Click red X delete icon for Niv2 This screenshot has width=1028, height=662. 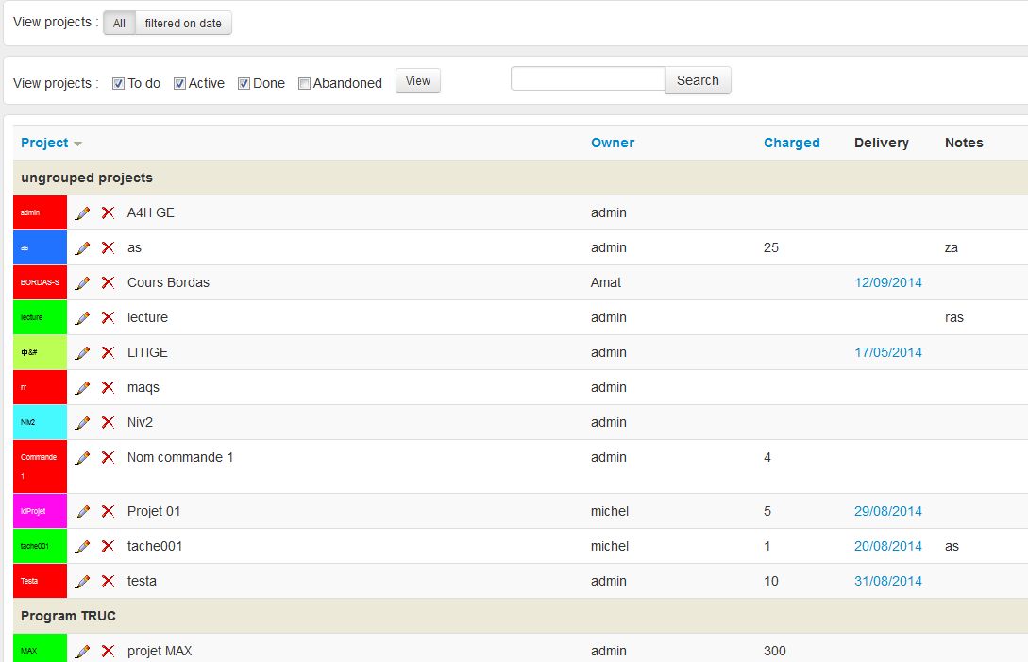[x=108, y=423]
